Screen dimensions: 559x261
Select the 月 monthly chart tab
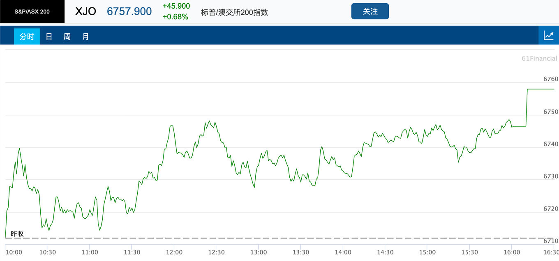click(x=85, y=37)
